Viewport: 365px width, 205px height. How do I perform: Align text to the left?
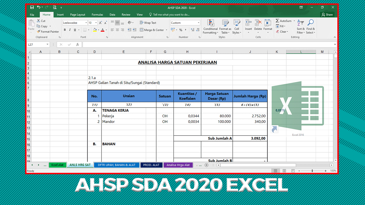(112, 30)
